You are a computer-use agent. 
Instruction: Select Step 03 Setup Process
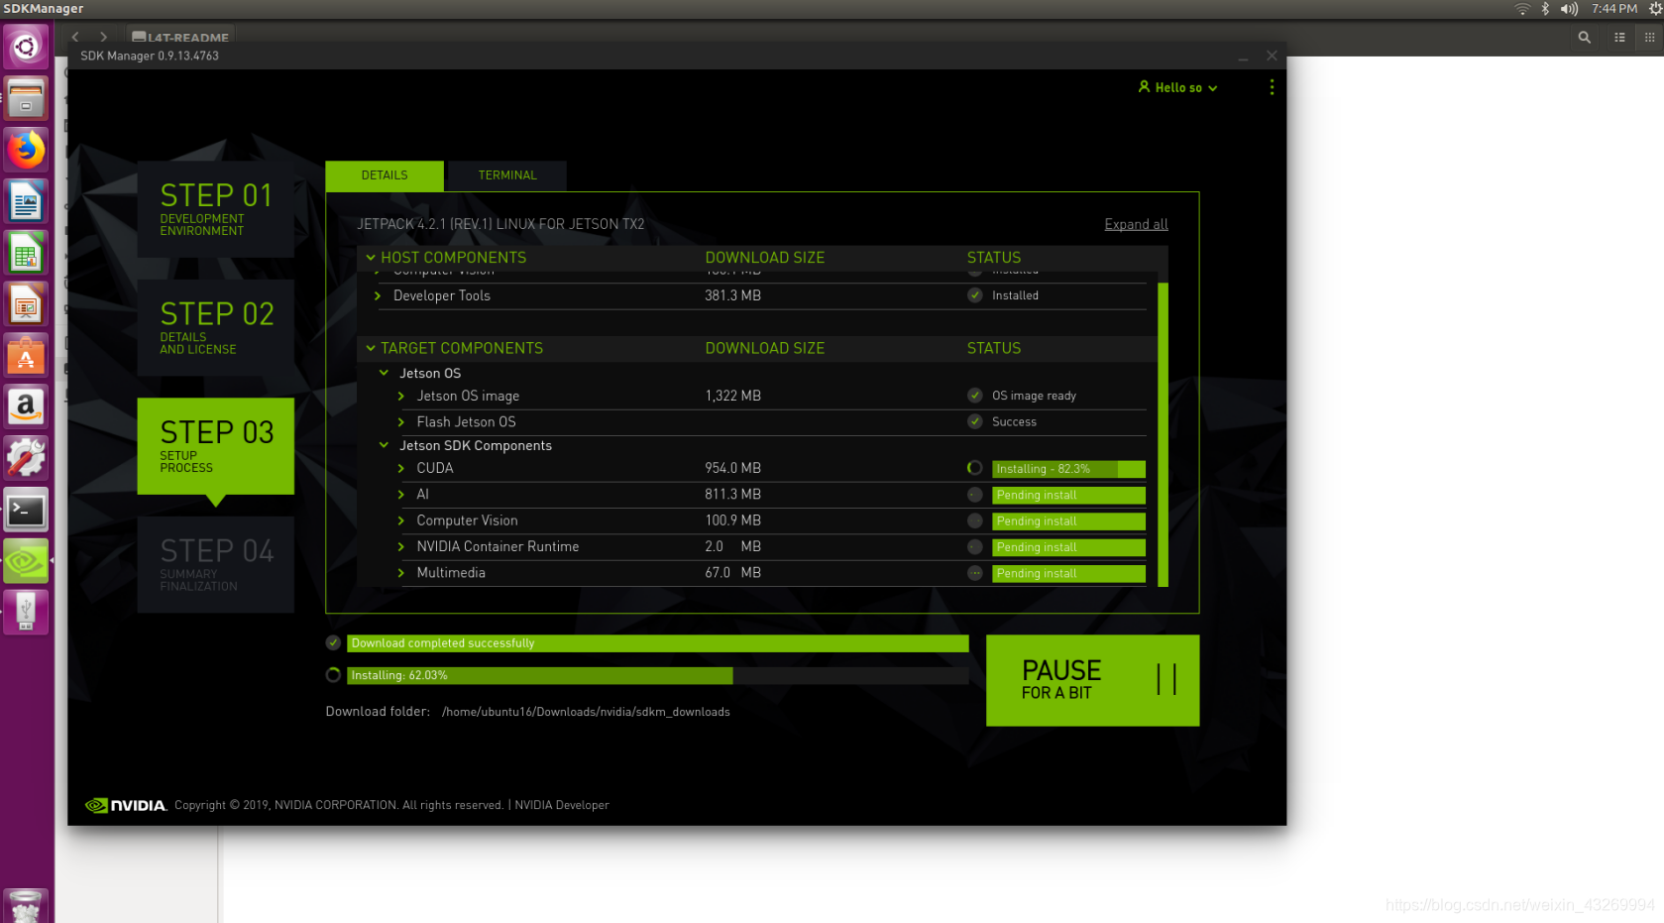[x=215, y=446]
